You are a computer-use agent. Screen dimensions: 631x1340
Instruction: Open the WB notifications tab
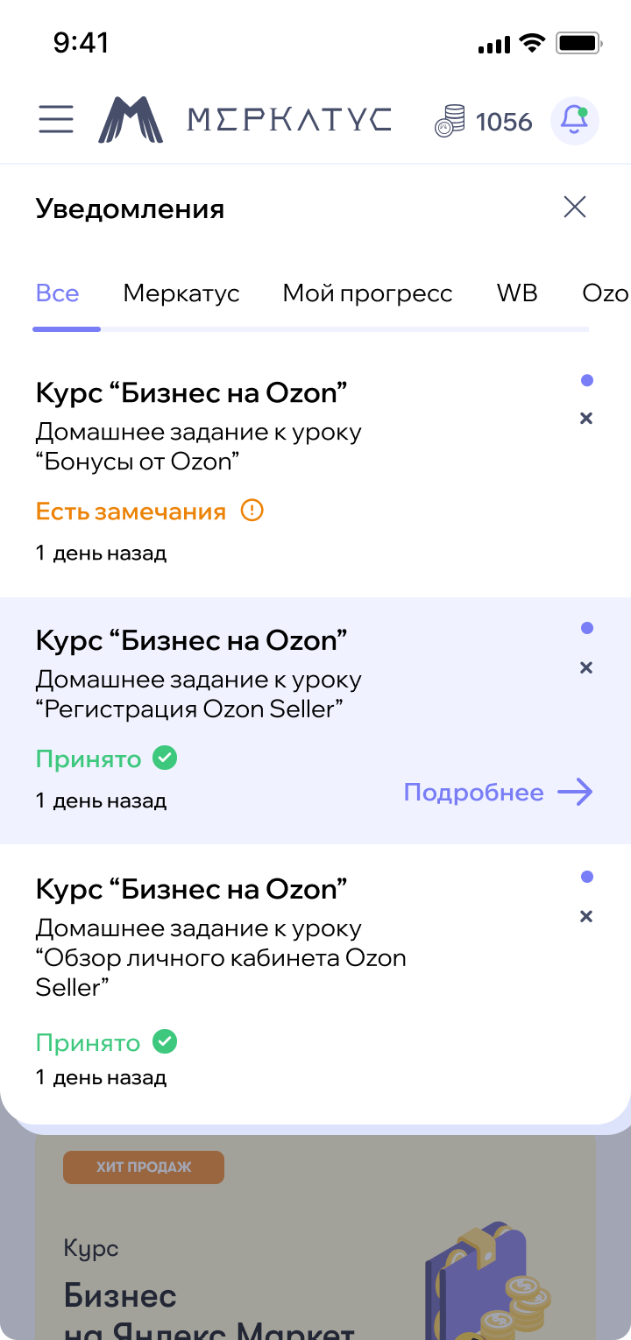click(x=517, y=293)
